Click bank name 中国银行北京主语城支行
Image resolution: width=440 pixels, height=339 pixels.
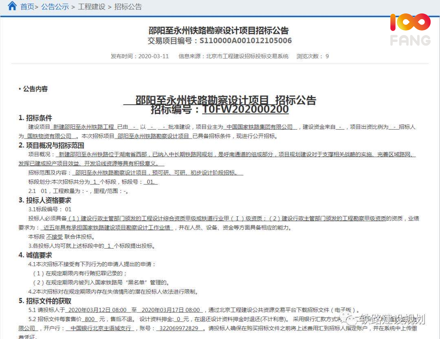coord(101,328)
